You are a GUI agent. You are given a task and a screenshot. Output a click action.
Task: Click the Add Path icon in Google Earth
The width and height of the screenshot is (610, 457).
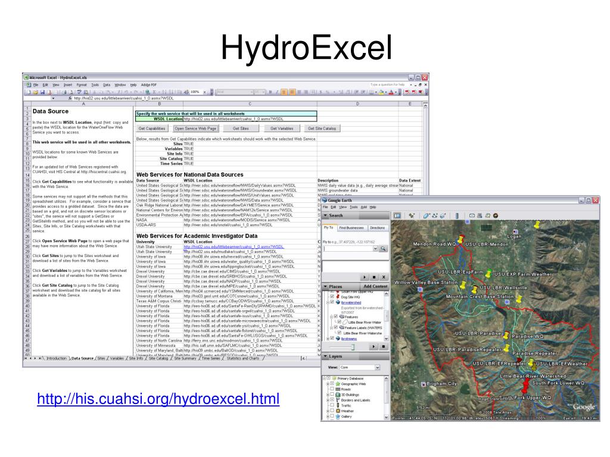pos(434,215)
